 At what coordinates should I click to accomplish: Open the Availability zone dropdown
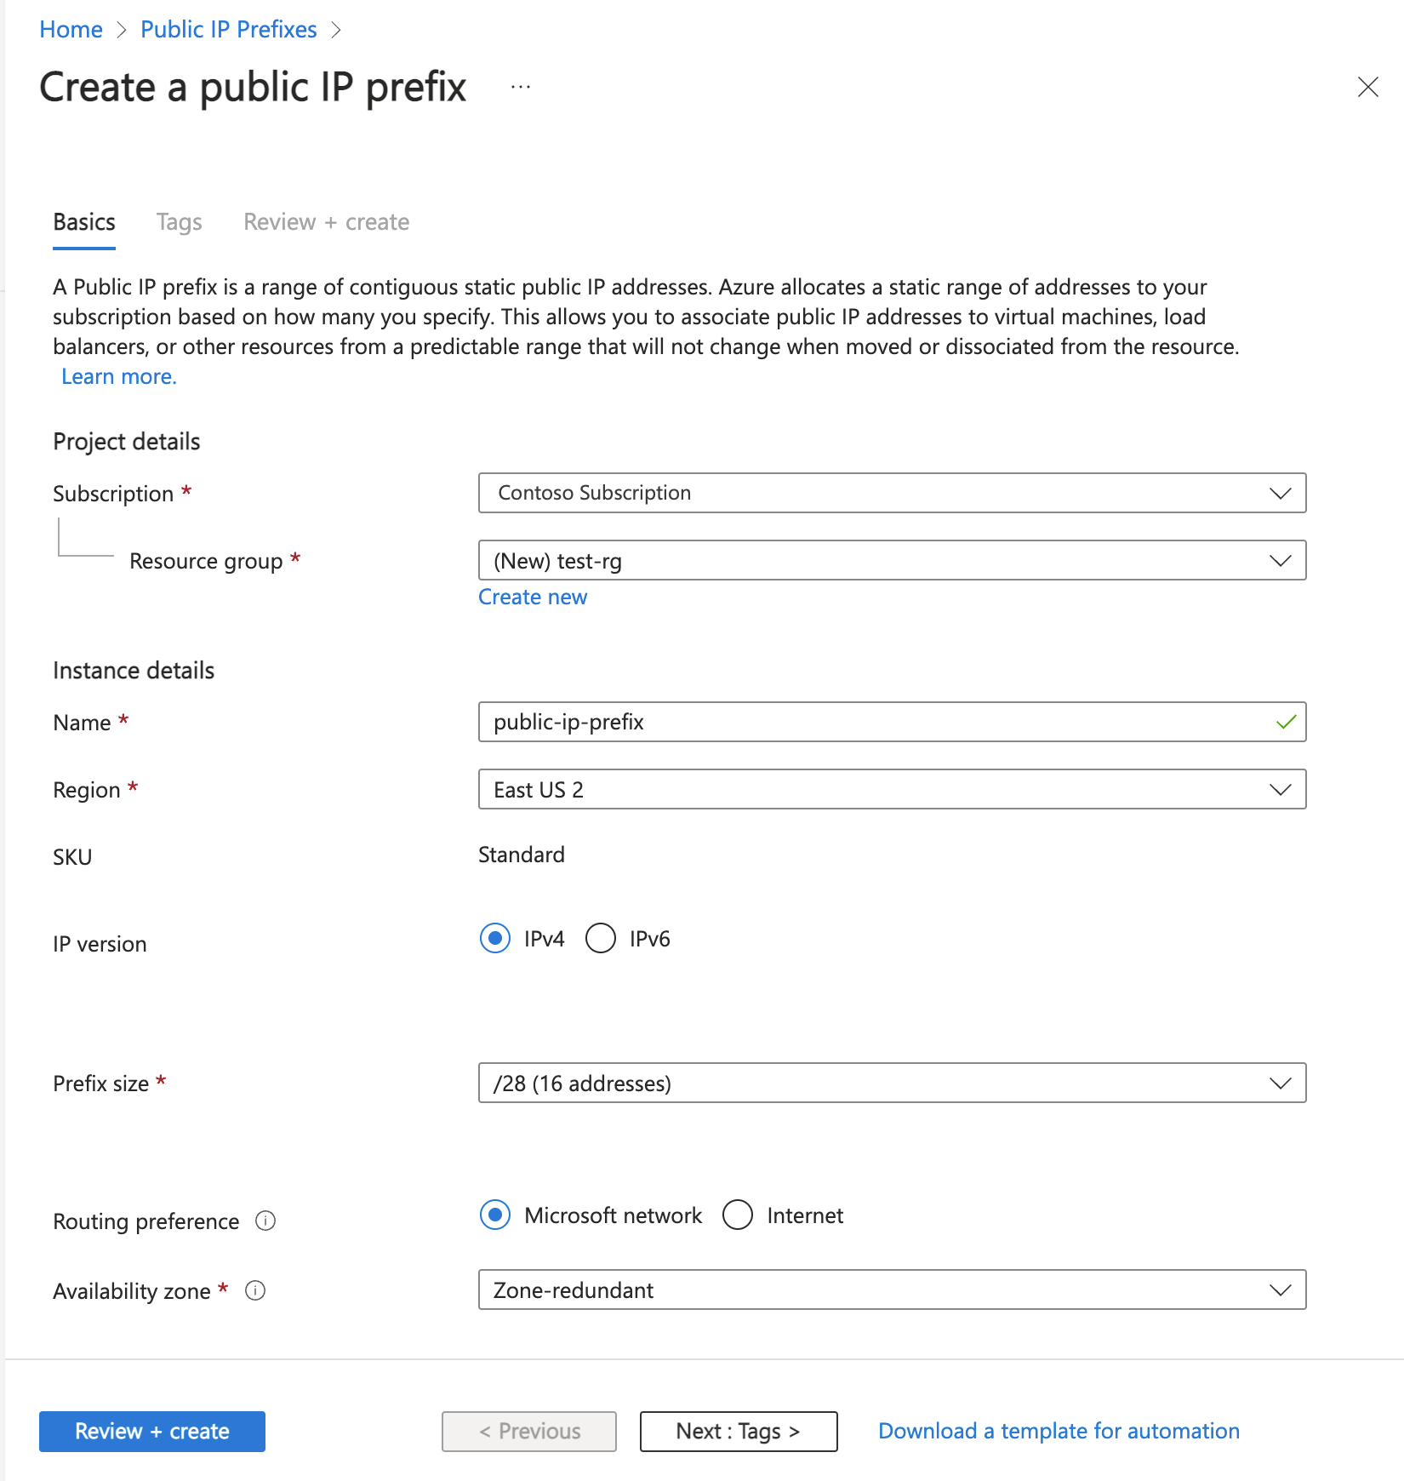click(x=891, y=1289)
